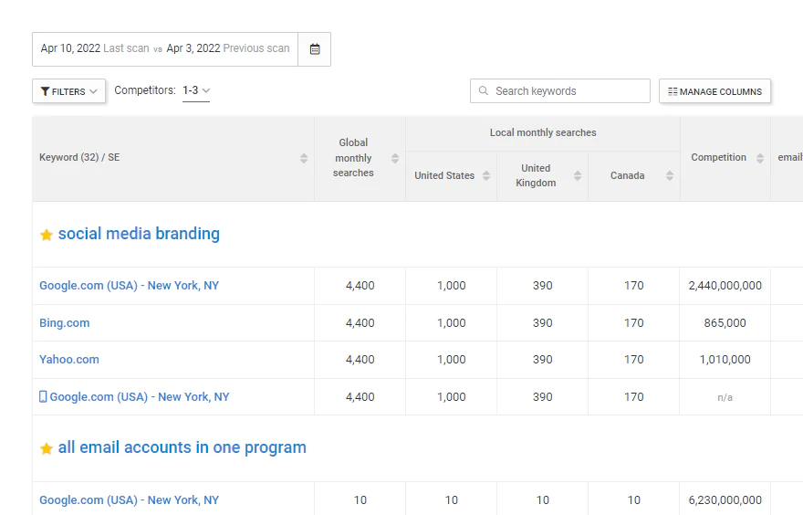Viewport: 803px width, 515px height.
Task: Select Yahoo.com search engine row
Action: pos(69,360)
